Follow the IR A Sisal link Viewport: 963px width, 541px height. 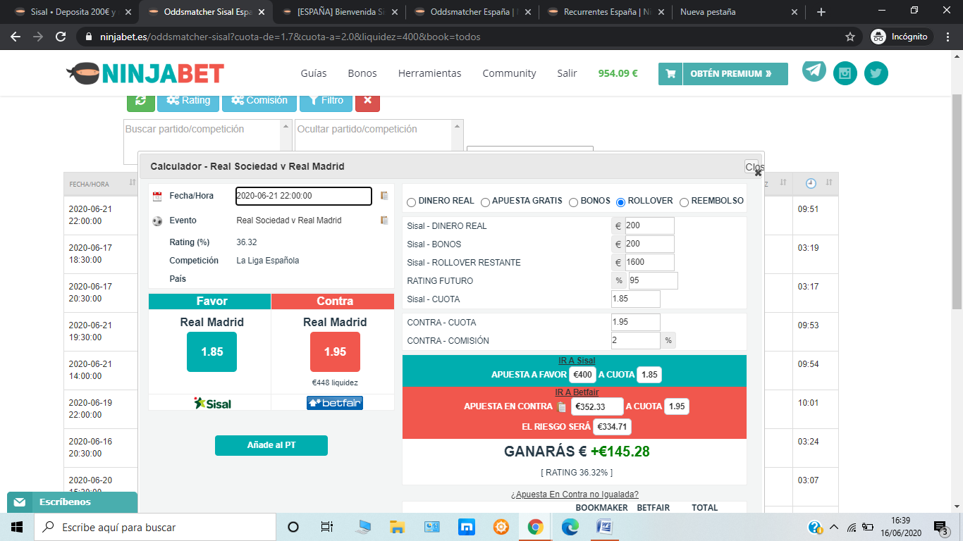[x=577, y=361]
